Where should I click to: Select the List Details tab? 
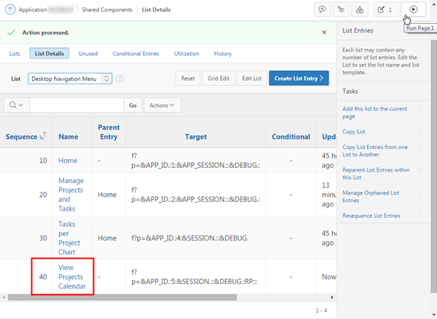tap(50, 53)
